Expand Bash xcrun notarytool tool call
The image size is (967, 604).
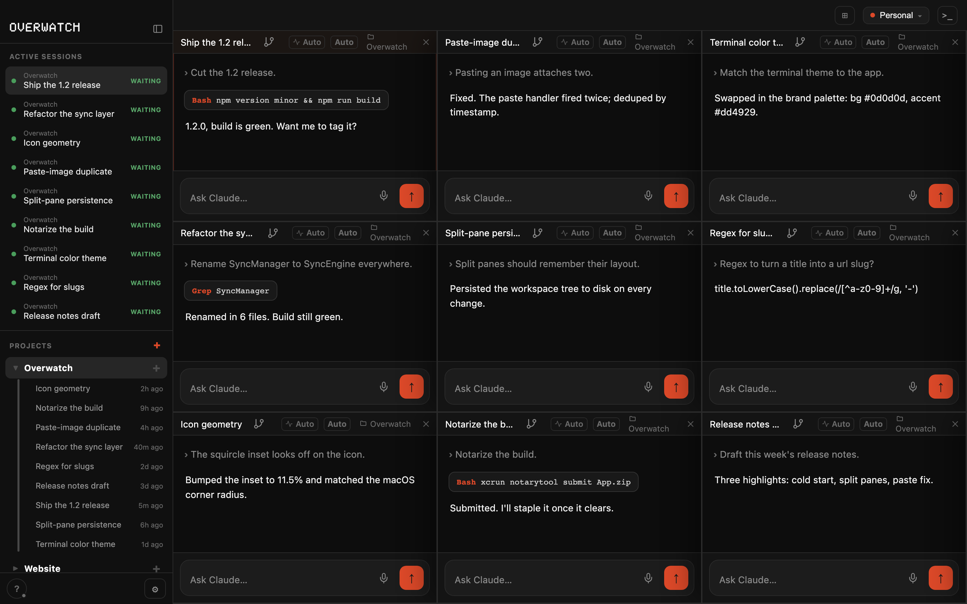544,482
